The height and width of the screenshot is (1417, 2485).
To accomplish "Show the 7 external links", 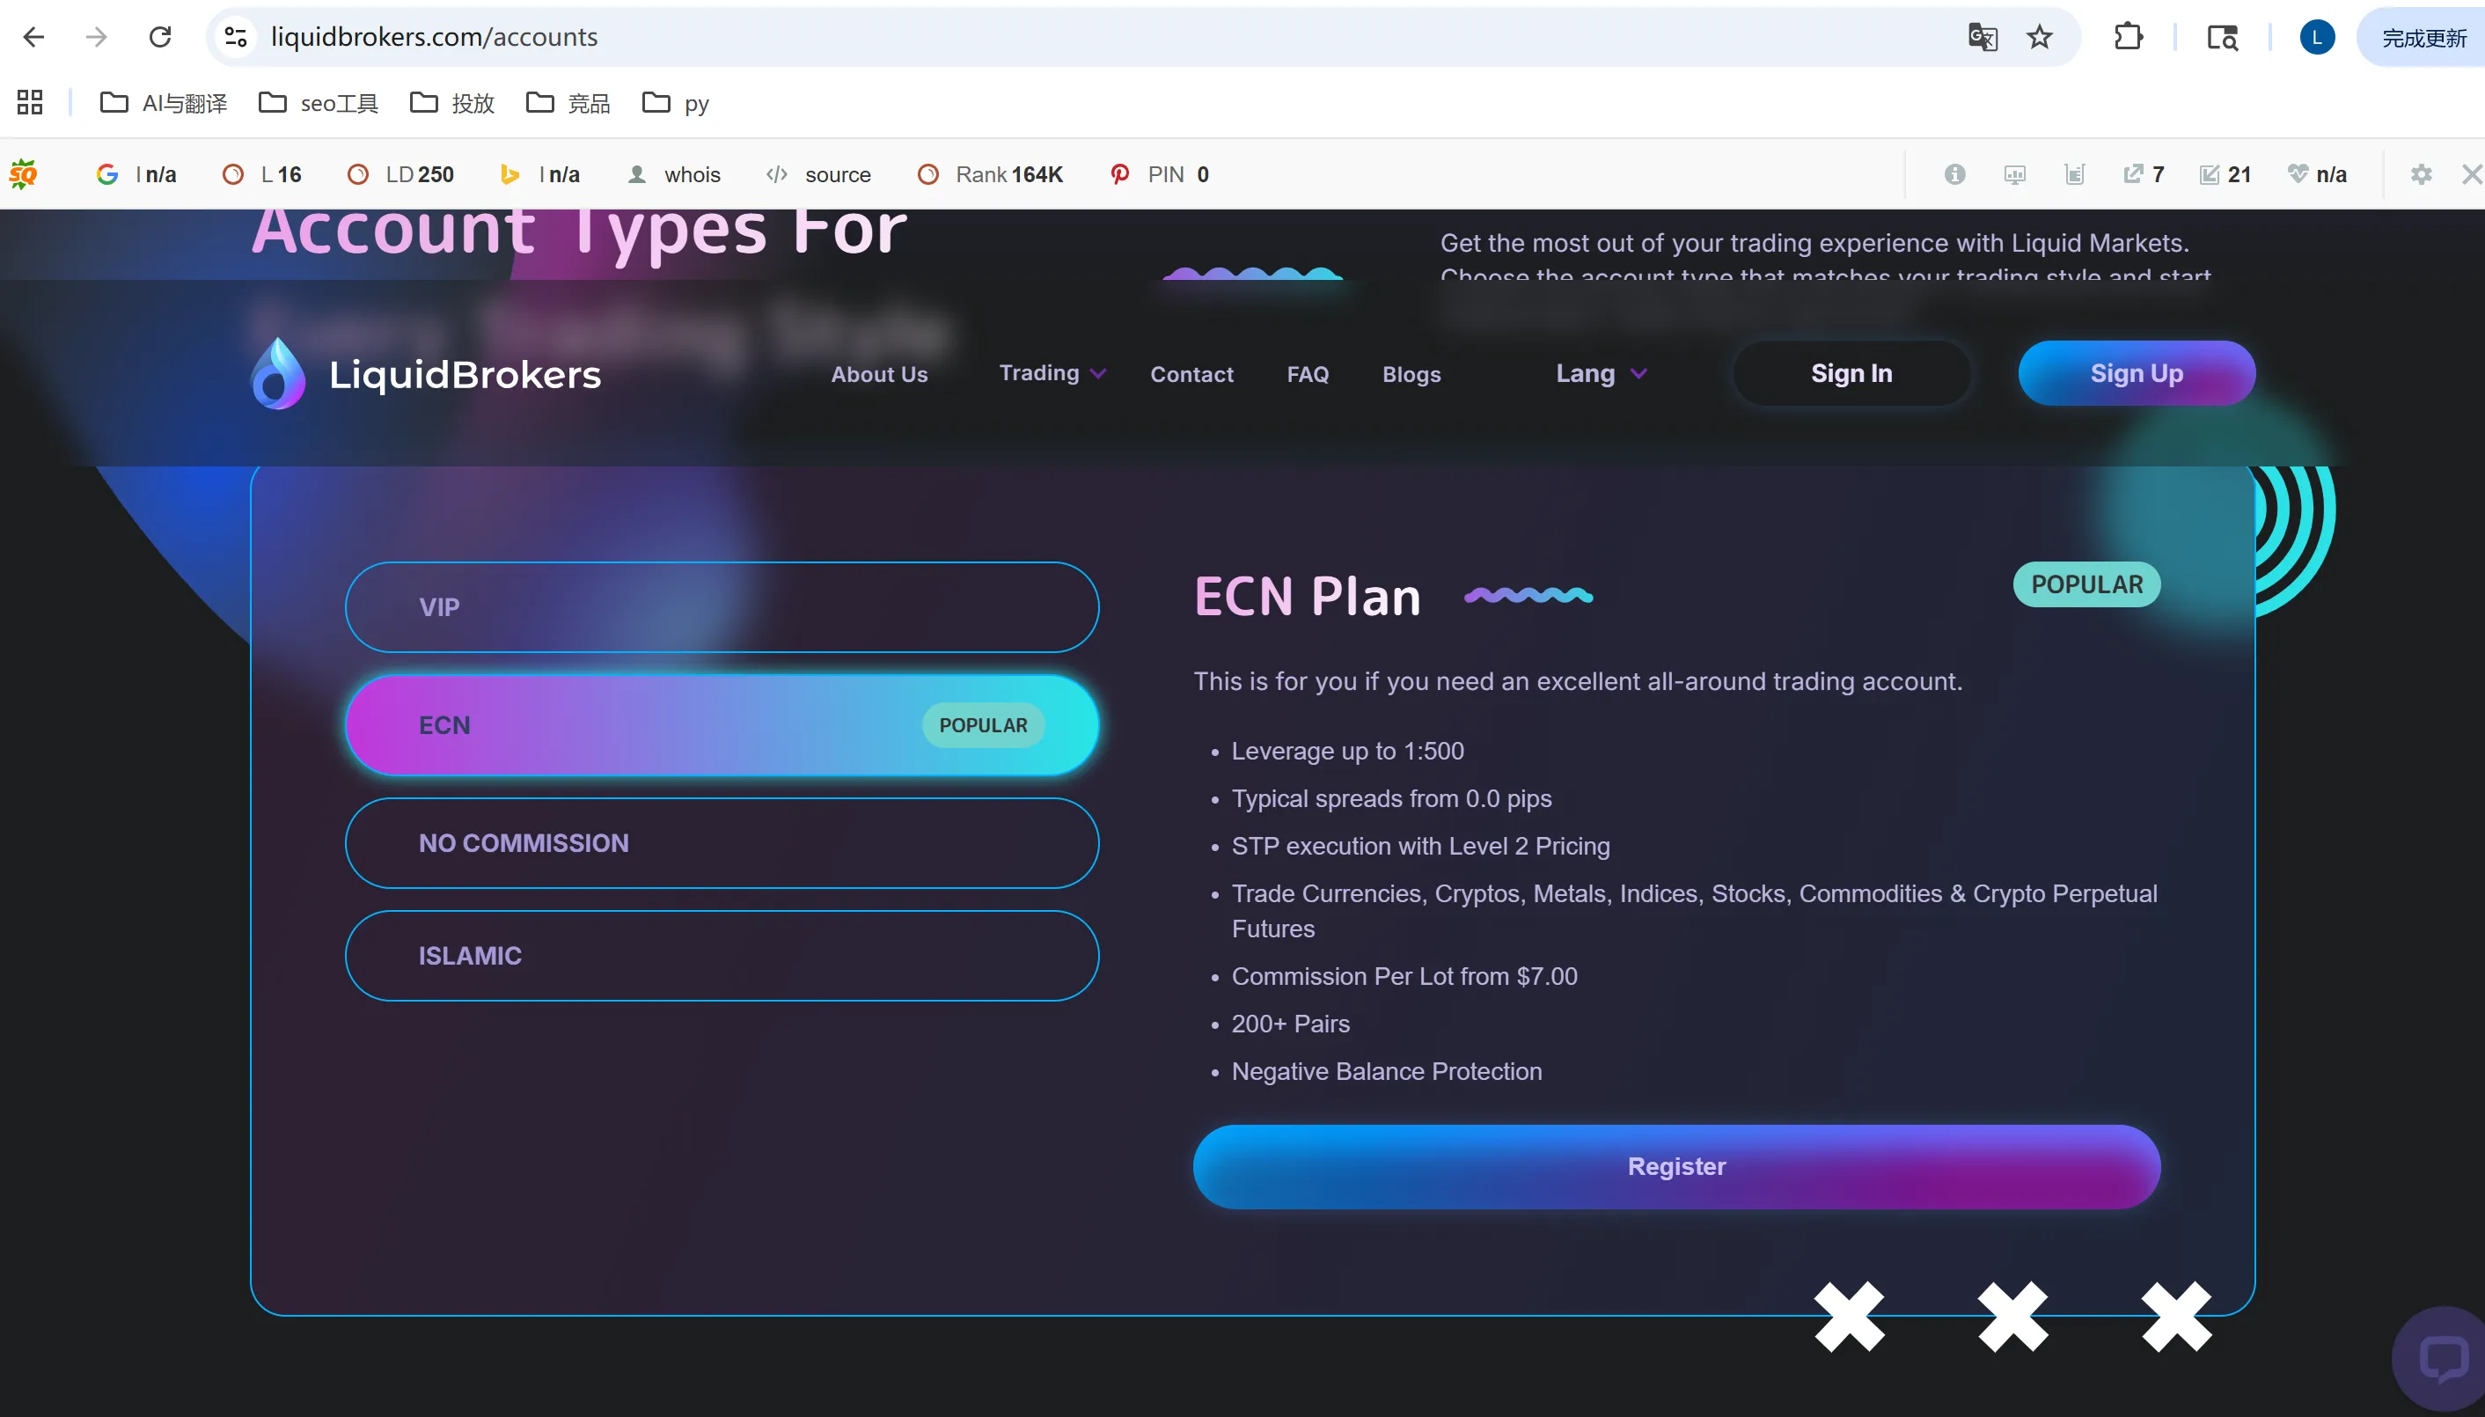I will pos(2144,174).
